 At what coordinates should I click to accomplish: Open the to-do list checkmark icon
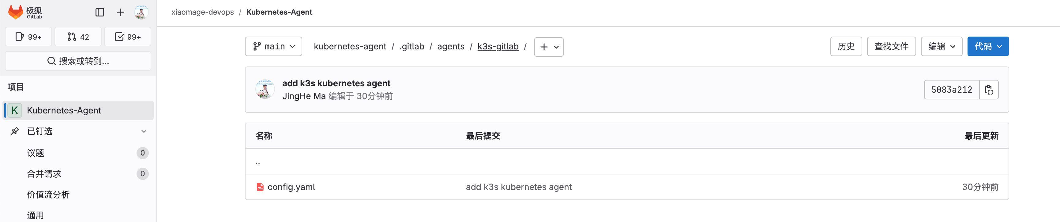128,37
